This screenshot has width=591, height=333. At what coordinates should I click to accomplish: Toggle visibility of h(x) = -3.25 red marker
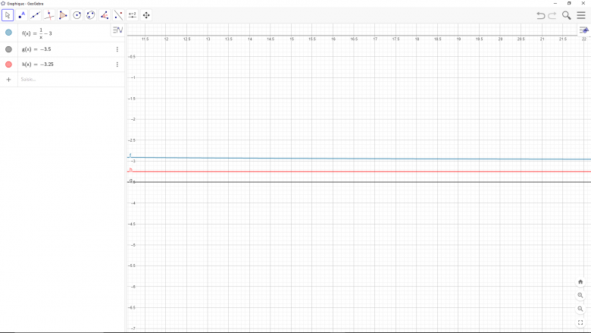[x=8, y=64]
